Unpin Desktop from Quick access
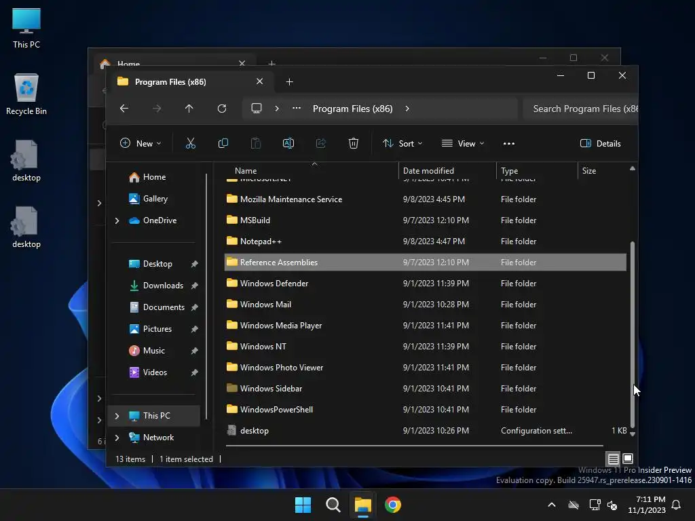This screenshot has height=521, width=695. (194, 264)
